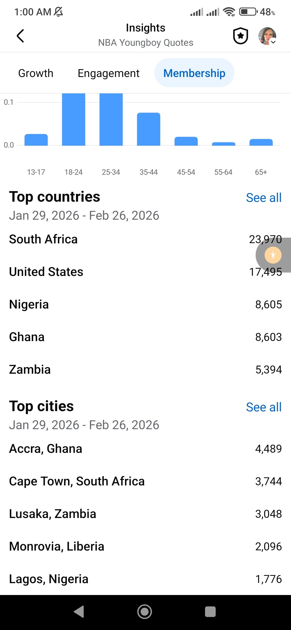See all top countries
Screen dimensions: 291x630
click(264, 198)
